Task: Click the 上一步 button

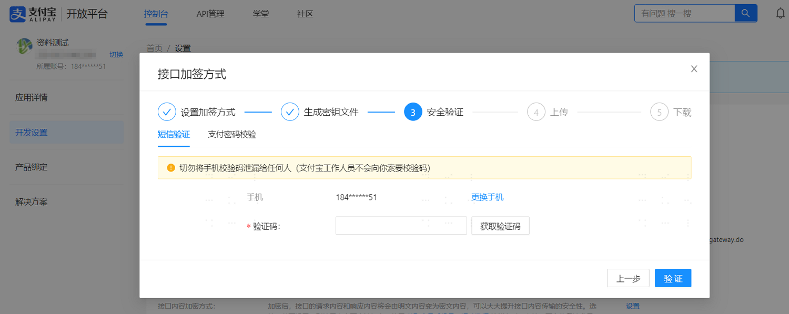Action: (x=628, y=278)
